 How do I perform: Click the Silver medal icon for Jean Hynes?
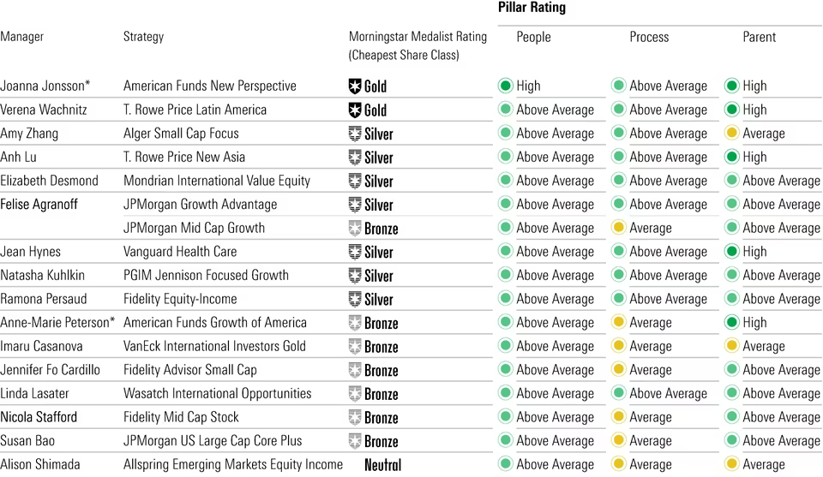(355, 253)
